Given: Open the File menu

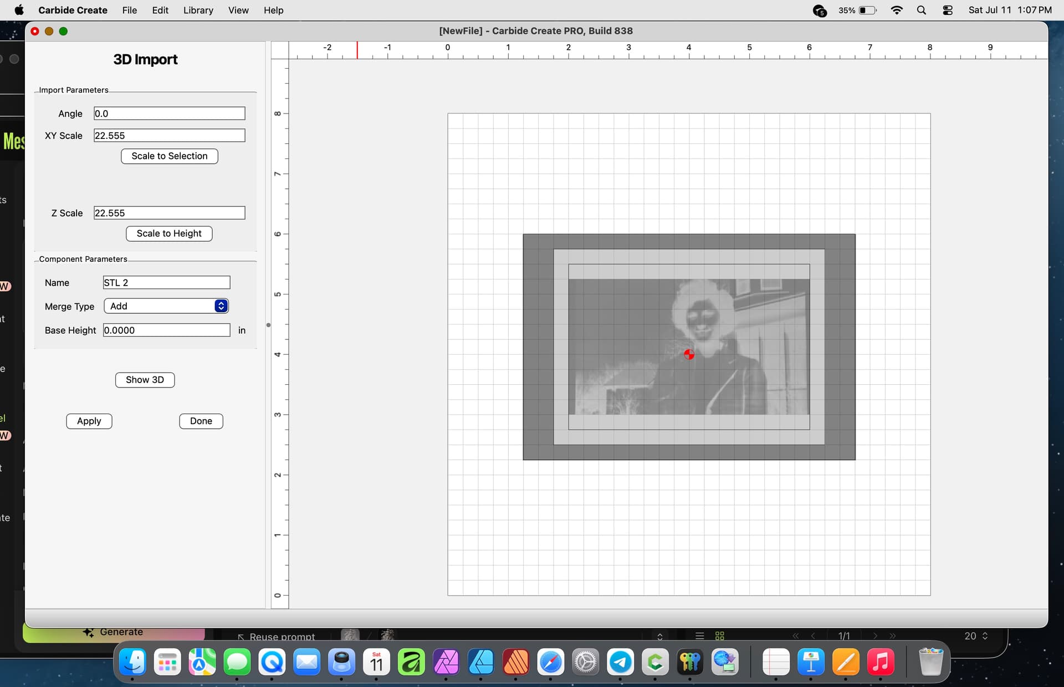Looking at the screenshot, I should pos(129,10).
